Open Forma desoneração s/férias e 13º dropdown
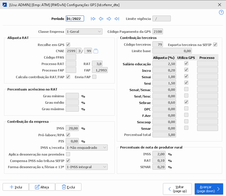 87,167
